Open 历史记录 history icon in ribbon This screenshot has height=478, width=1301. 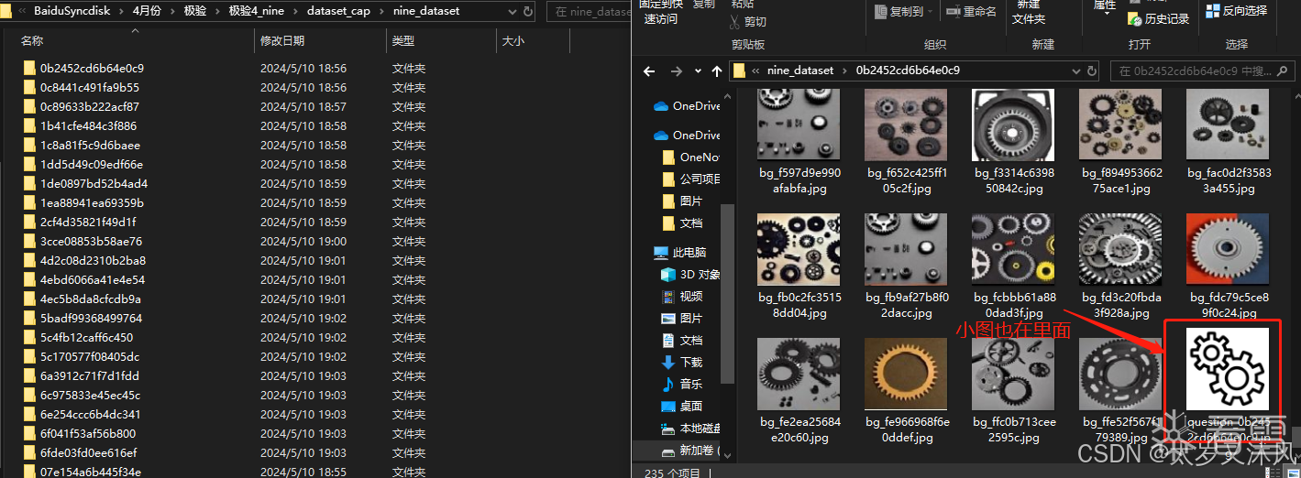(x=1135, y=18)
